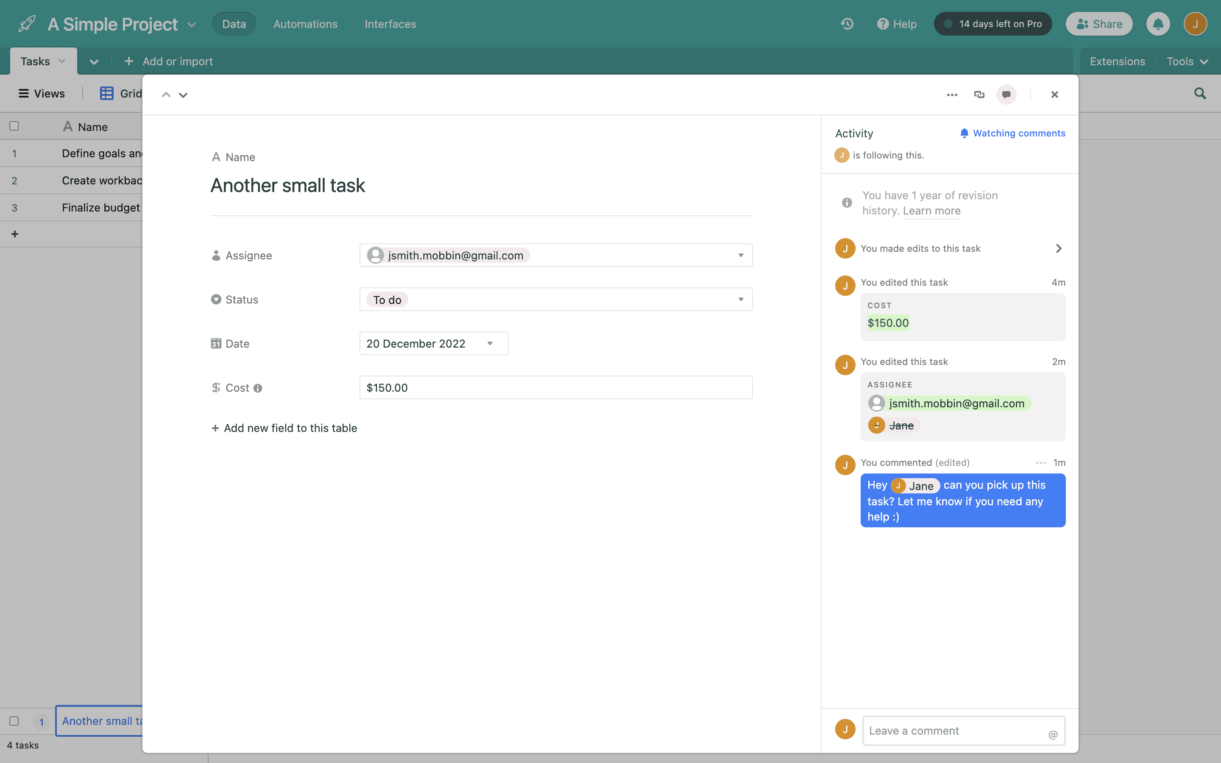Go to previous record with up arrow
1221x763 pixels.
point(166,95)
